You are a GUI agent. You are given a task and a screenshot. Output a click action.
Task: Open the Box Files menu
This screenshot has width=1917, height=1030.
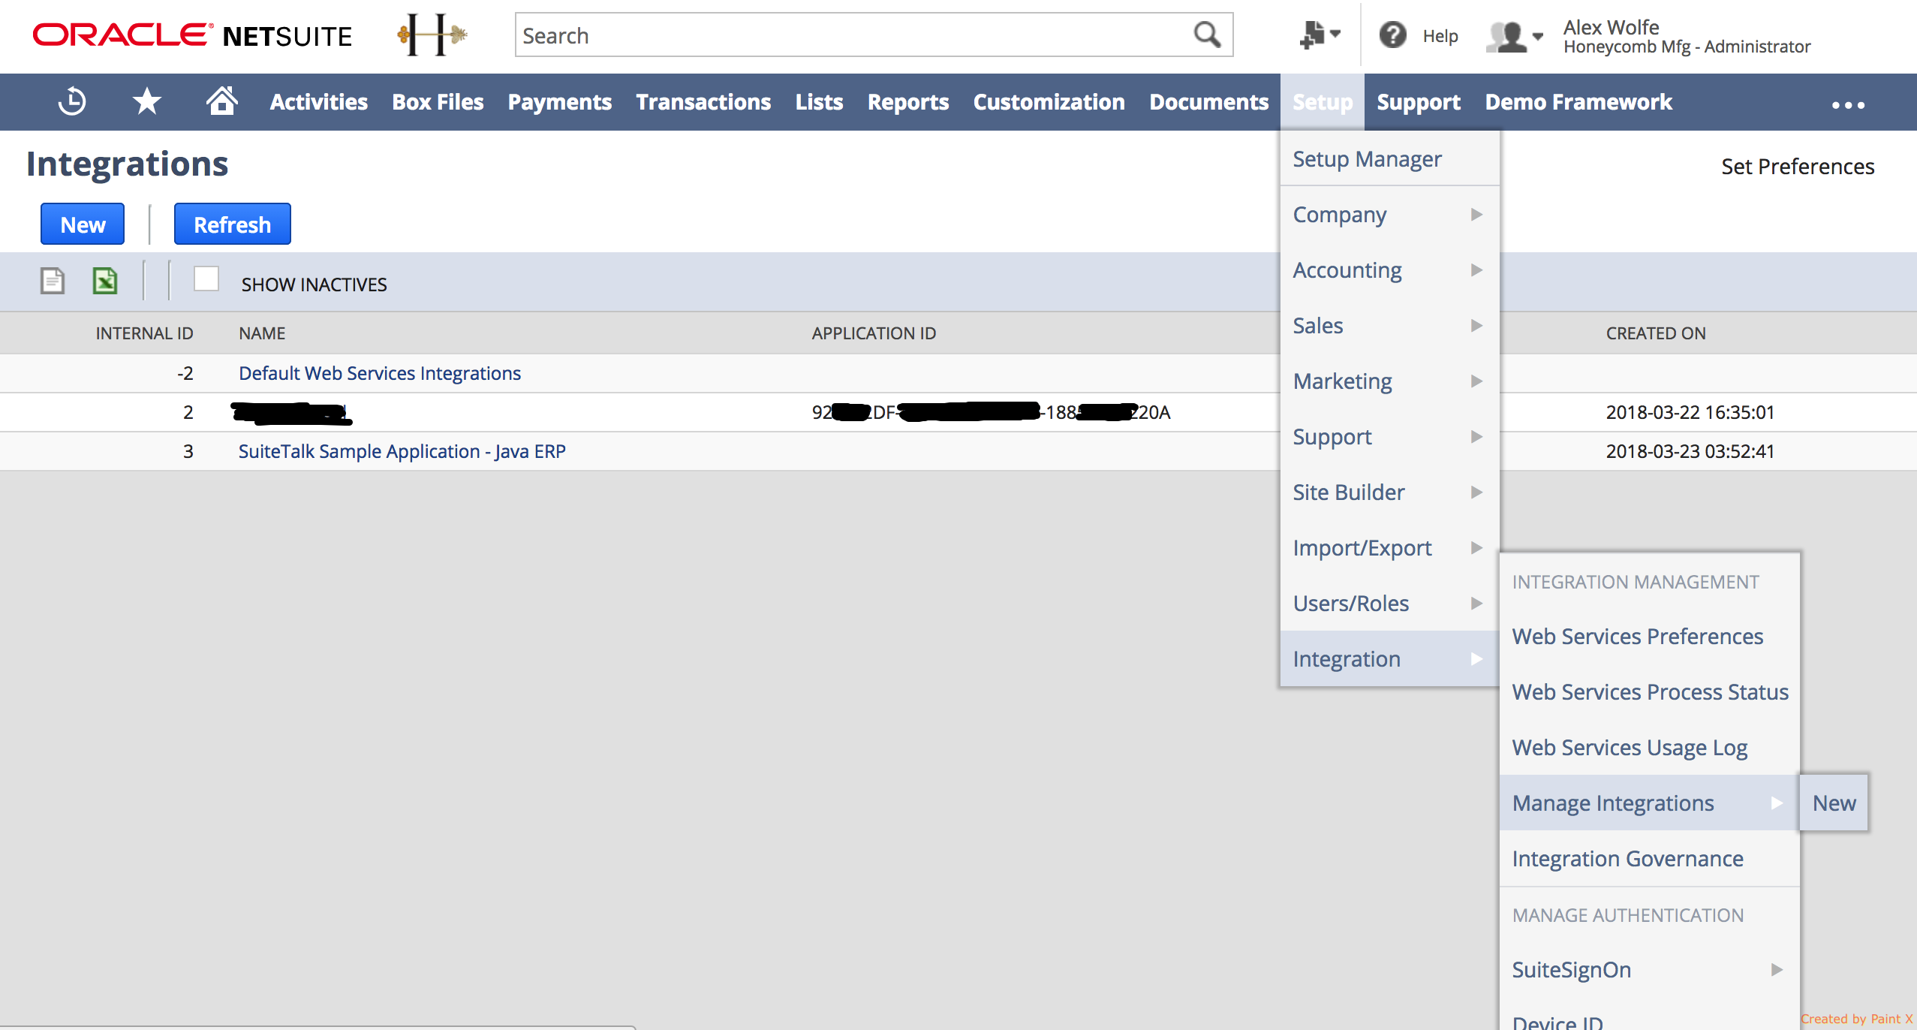(x=438, y=101)
